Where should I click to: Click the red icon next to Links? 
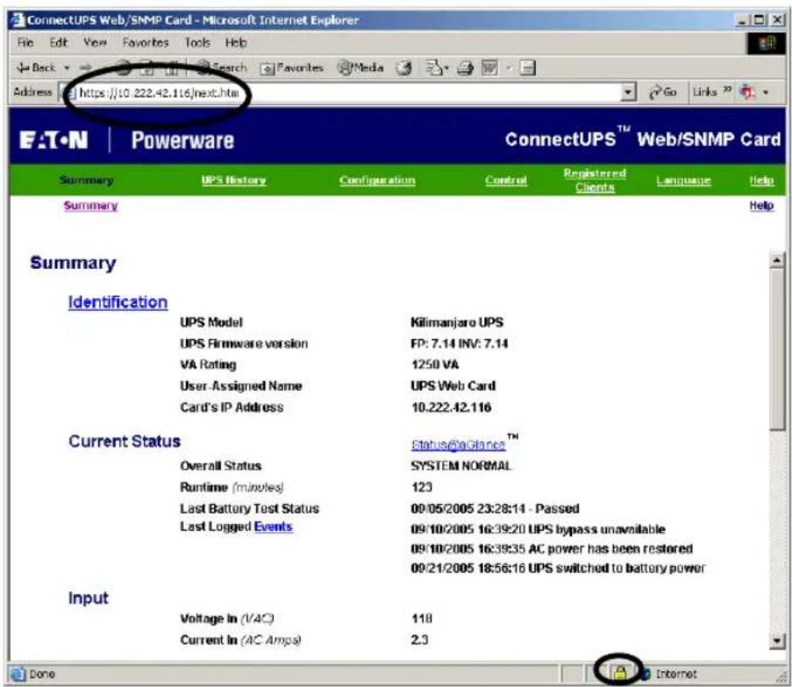[747, 92]
